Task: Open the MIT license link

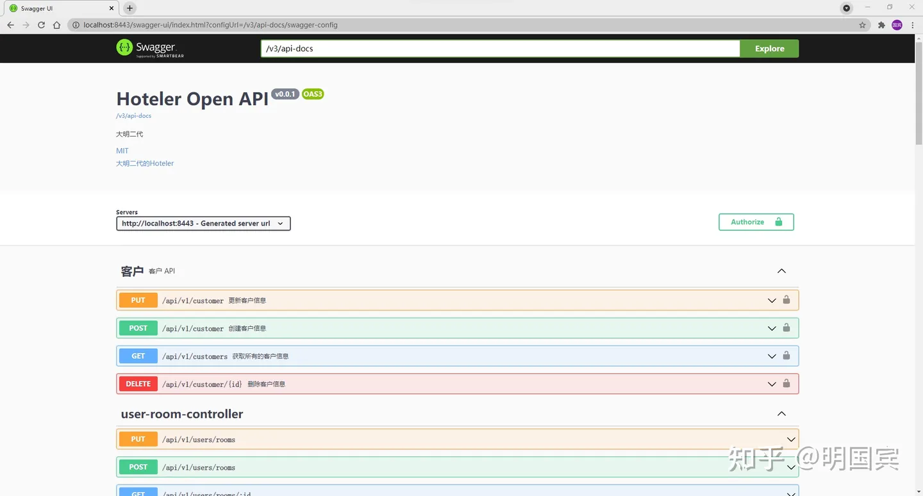Action: click(x=122, y=151)
